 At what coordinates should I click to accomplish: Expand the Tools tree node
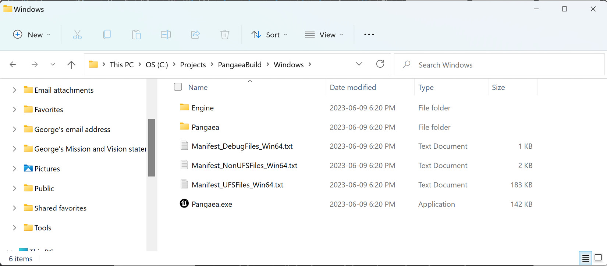click(14, 227)
